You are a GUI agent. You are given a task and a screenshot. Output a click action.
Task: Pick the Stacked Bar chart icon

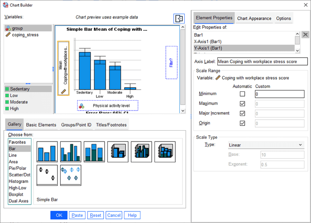coord(94,152)
